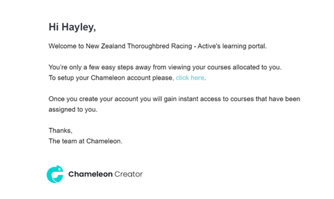This screenshot has width=334, height=199.
Task: Click the words "learning portal" in the welcome line
Action: (245, 46)
